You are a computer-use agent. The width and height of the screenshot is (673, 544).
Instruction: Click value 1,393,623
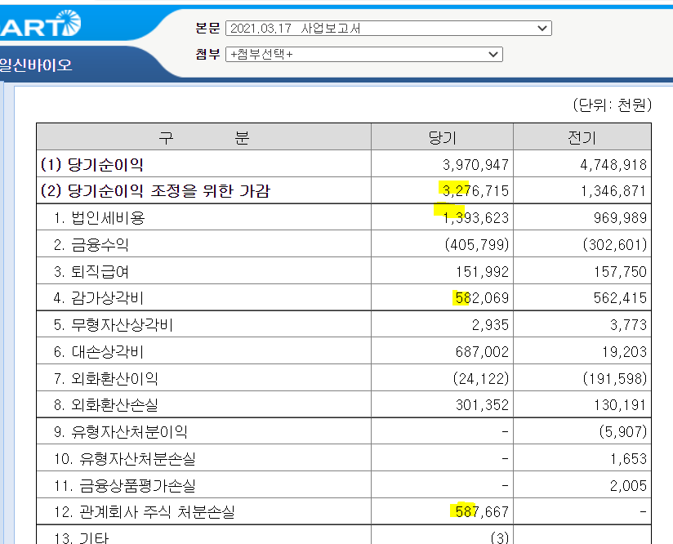(x=475, y=218)
